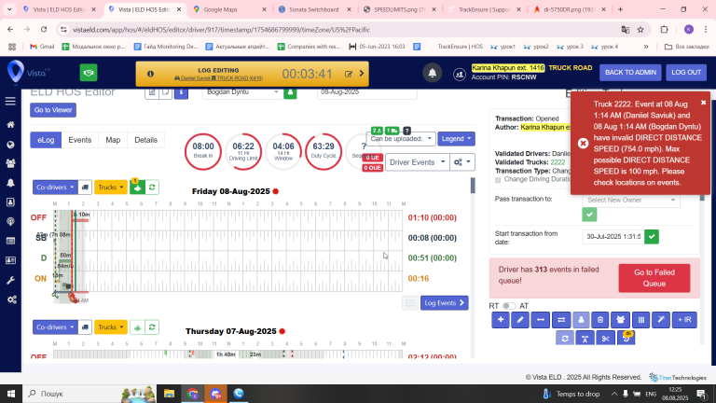This screenshot has width=716, height=403.
Task: Click the pencil edit event icon
Action: (520, 320)
